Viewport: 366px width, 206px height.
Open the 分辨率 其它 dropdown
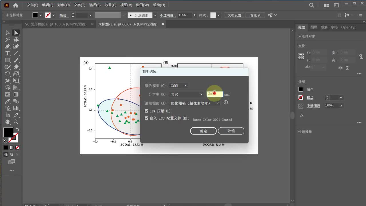[186, 94]
